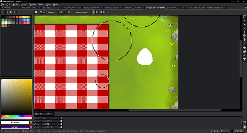Select the Line tool
This screenshot has width=247, height=133.
point(244,44)
